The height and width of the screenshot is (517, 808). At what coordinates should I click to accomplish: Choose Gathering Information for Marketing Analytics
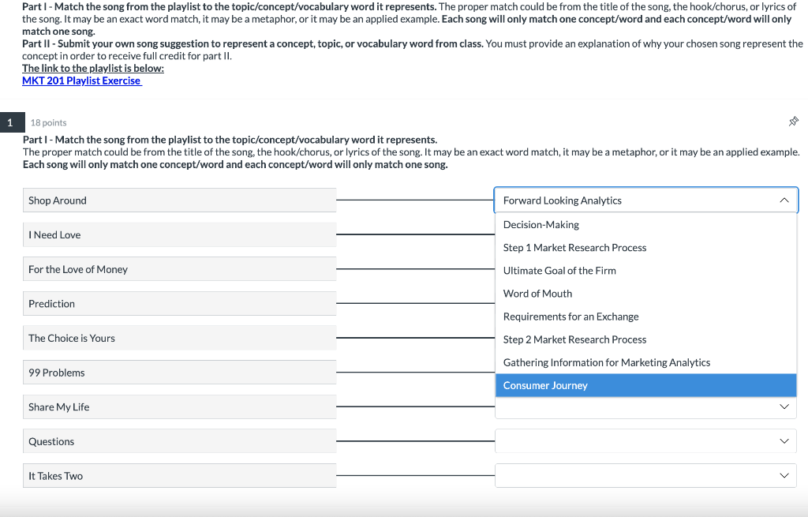coord(604,362)
